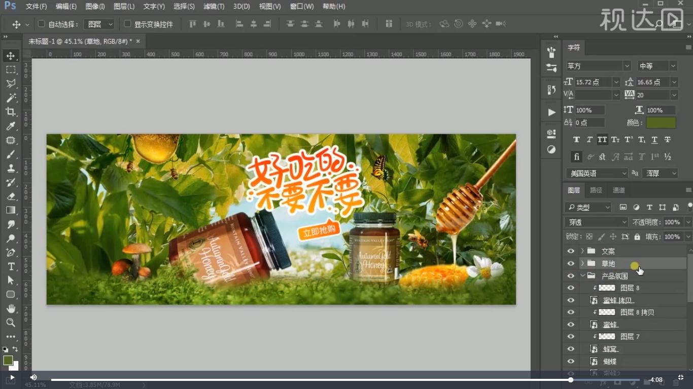Open the 苹方 font family dropdown

(627, 66)
